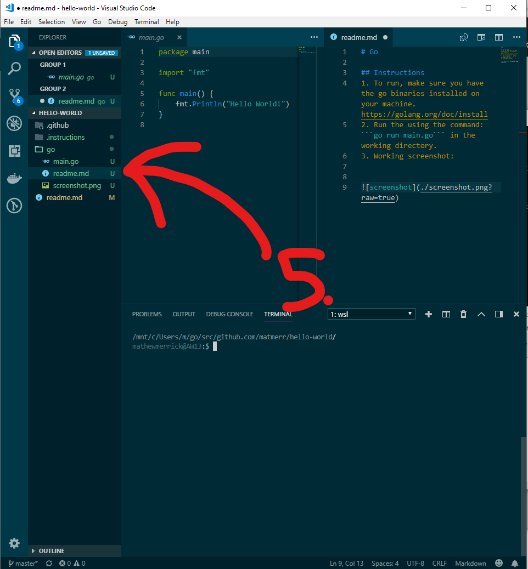Open more actions for main.go editor group
This screenshot has width=528, height=569.
point(314,37)
